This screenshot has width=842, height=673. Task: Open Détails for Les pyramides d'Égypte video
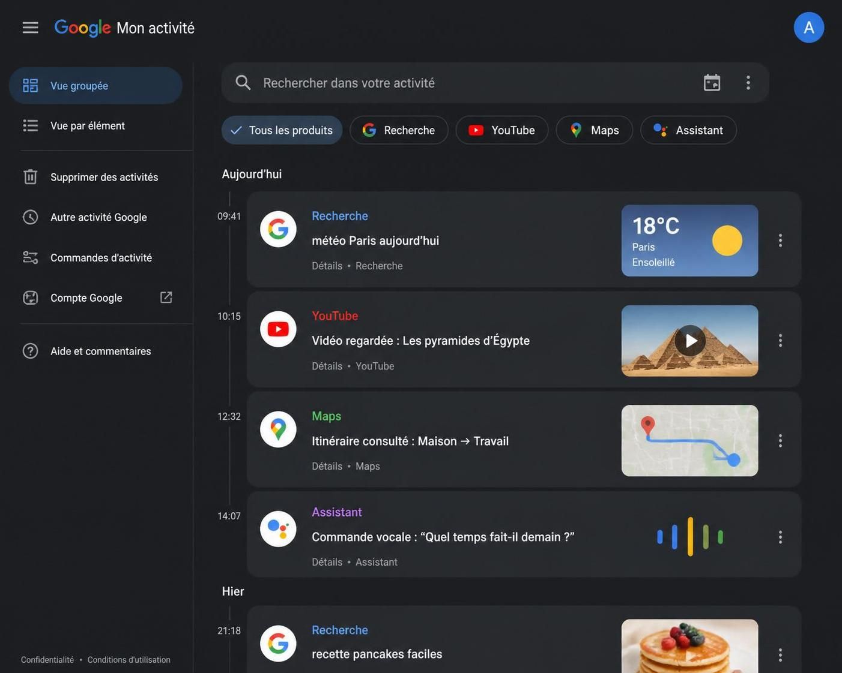[327, 366]
